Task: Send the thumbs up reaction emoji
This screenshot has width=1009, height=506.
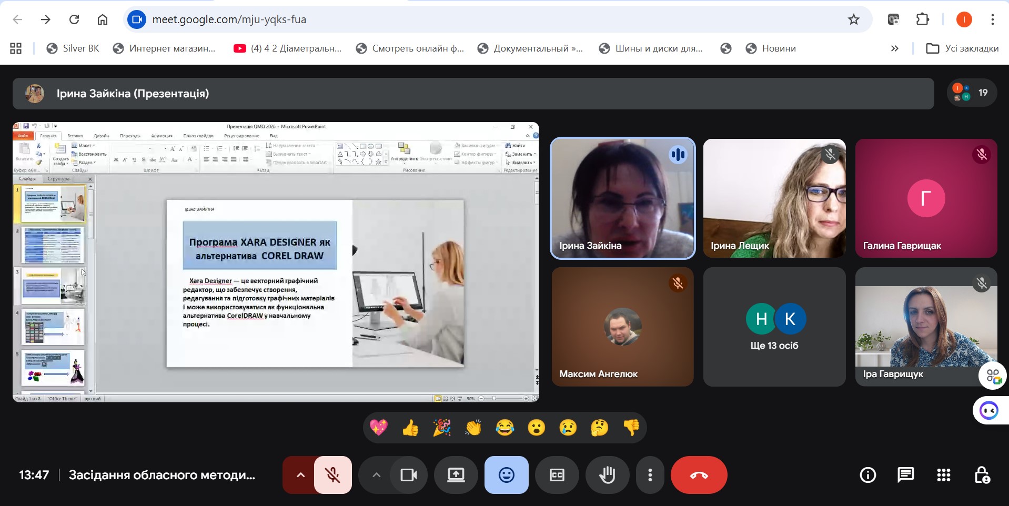Action: point(410,428)
